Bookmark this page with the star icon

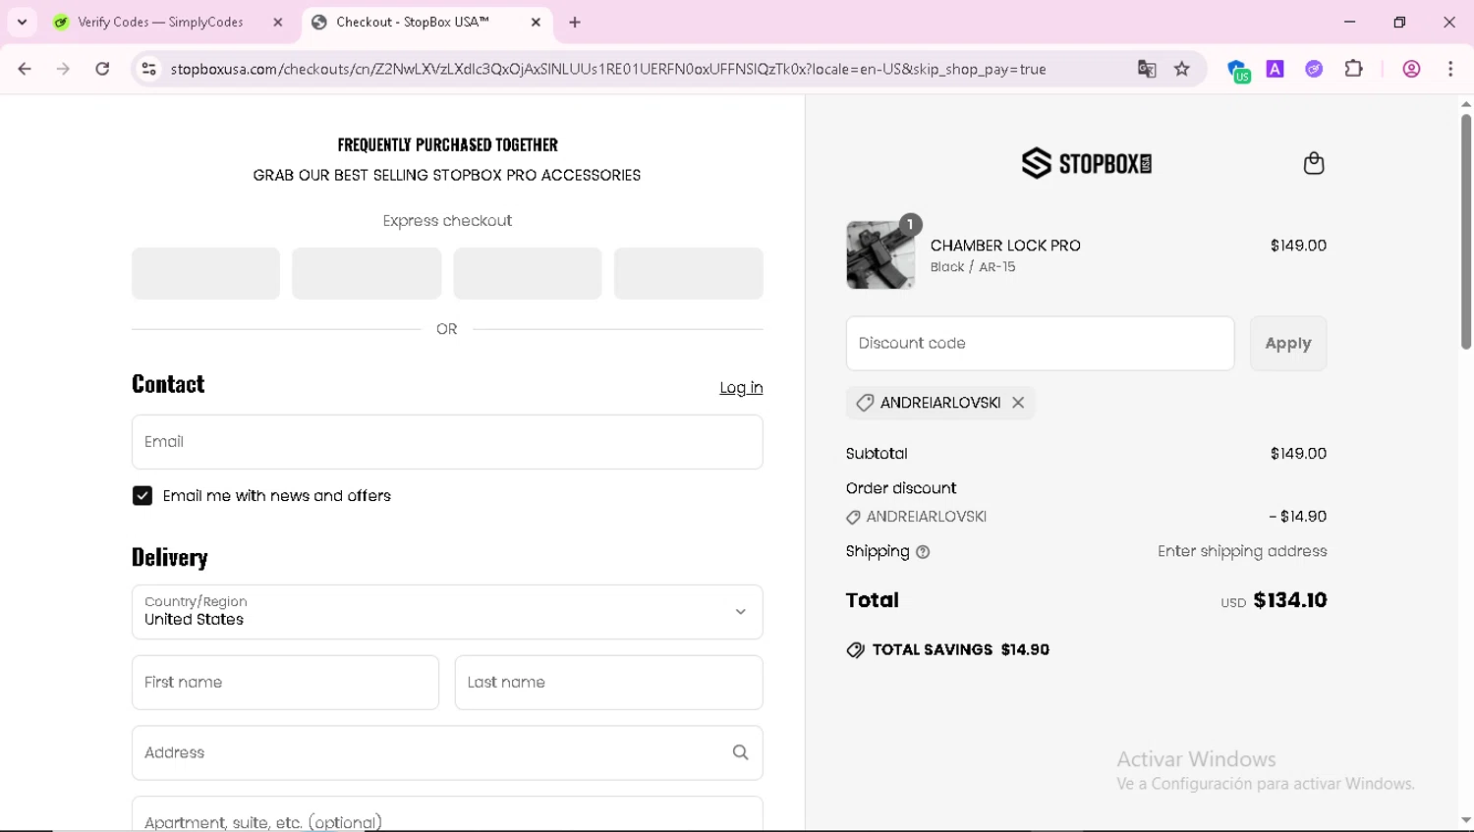(x=1182, y=69)
